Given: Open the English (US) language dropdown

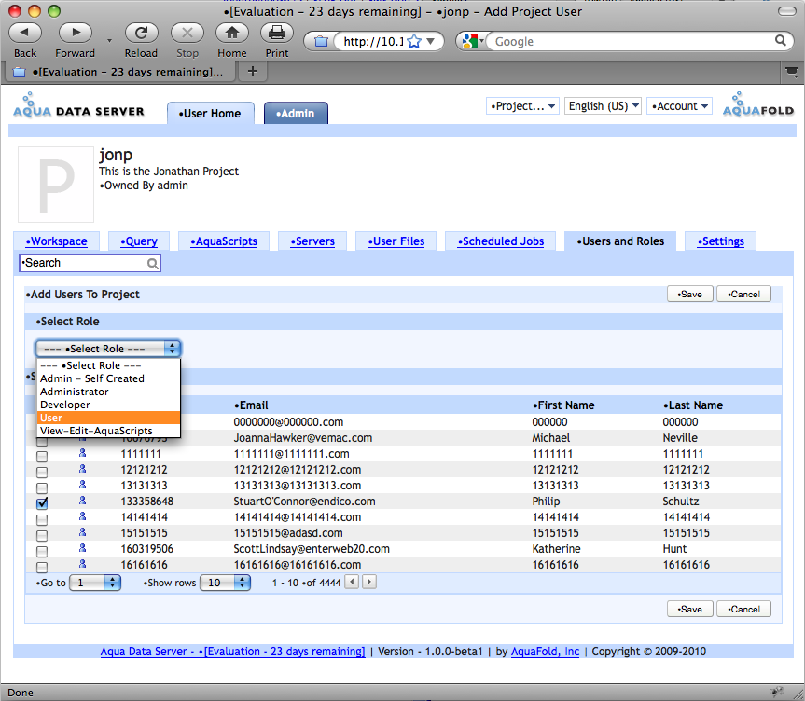Looking at the screenshot, I should point(603,106).
